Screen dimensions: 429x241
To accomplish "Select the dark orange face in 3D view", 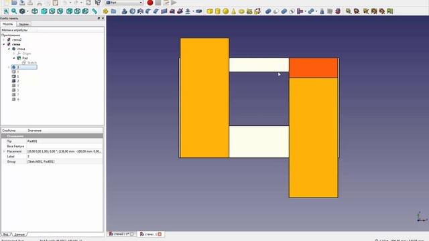I will click(x=313, y=68).
